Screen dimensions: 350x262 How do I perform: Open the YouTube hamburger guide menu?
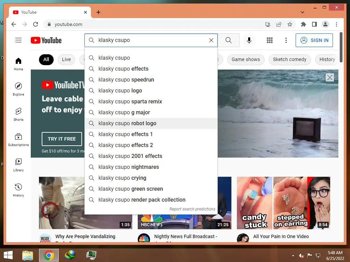click(18, 40)
